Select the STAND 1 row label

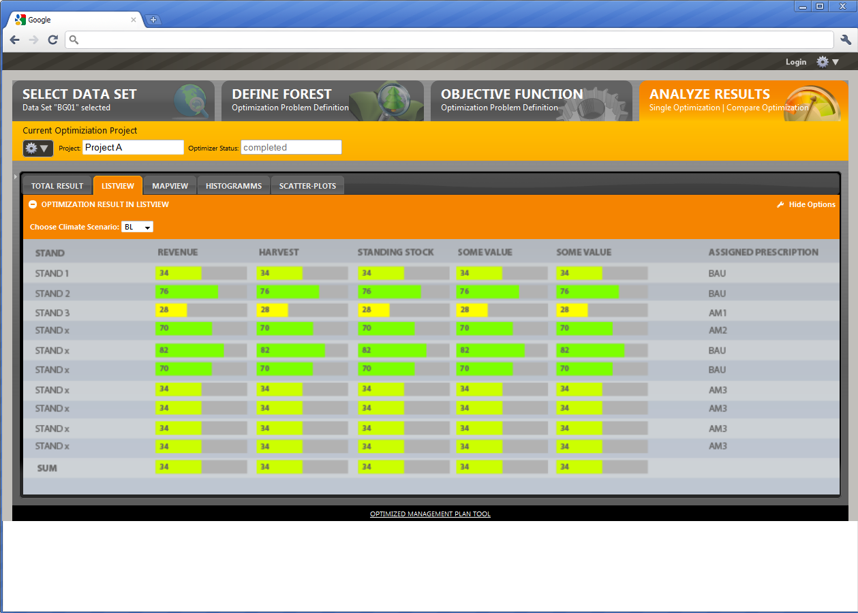pos(52,273)
